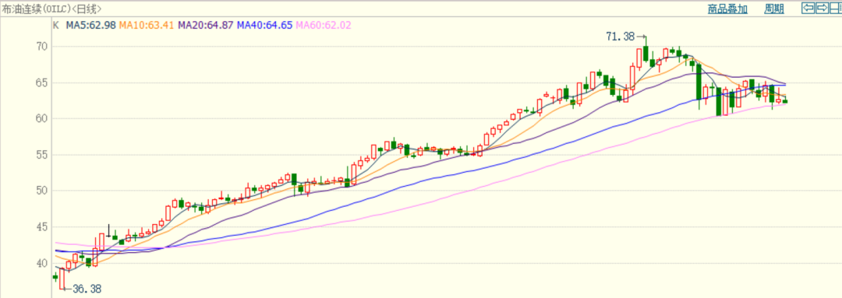The height and width of the screenshot is (298, 842).
Task: Click the left arrow navigation icon
Action: tap(808, 8)
